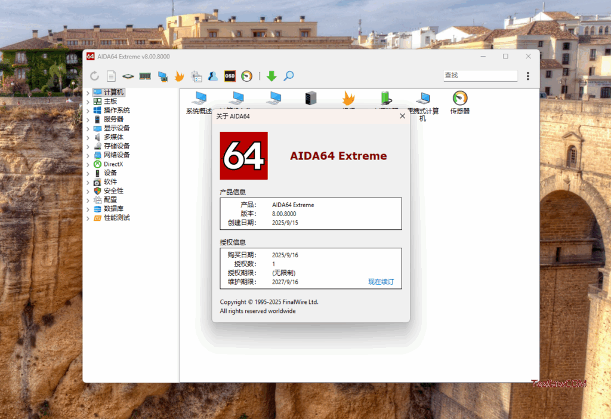Viewport: 611px width, 419px height.
Task: Open the memory module benchmark toolbar icon
Action: coord(145,76)
